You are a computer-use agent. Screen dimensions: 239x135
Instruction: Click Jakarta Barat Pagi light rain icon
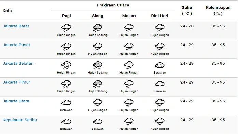tap(66, 27)
